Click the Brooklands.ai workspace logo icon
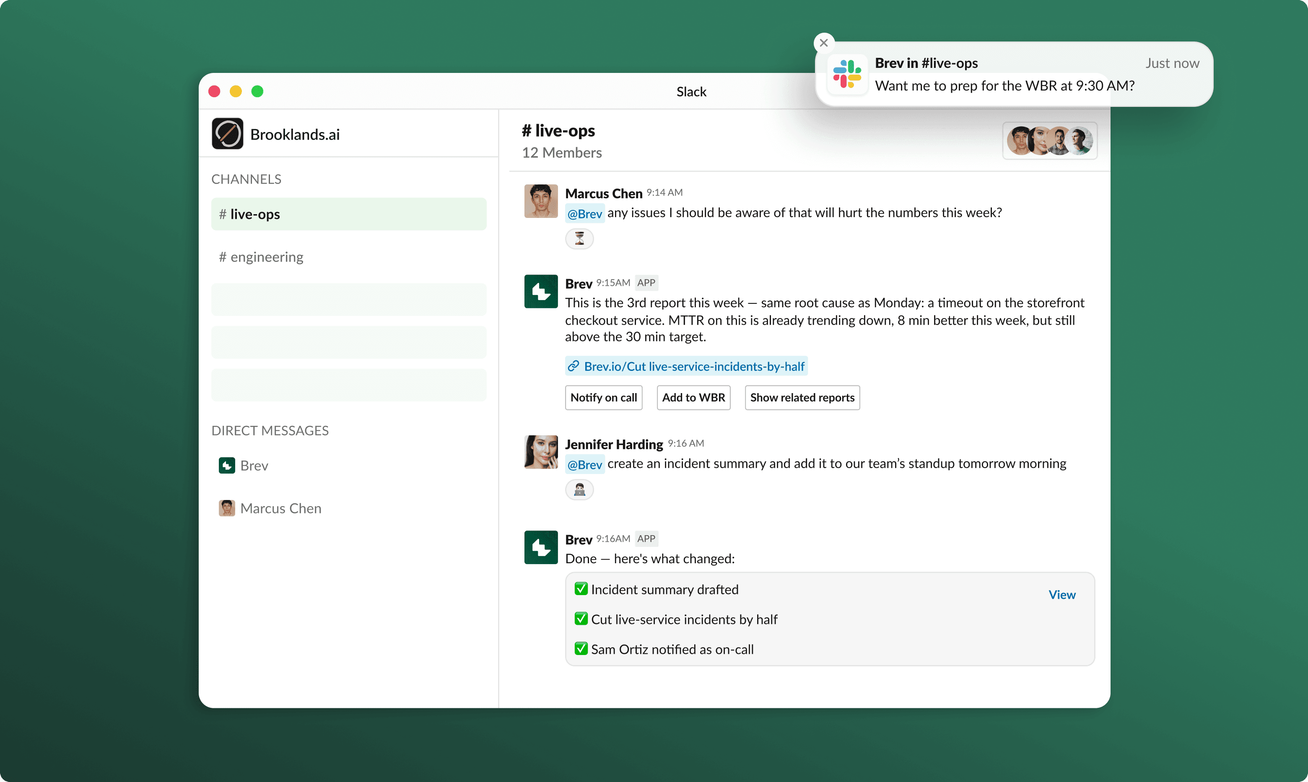 pyautogui.click(x=227, y=134)
